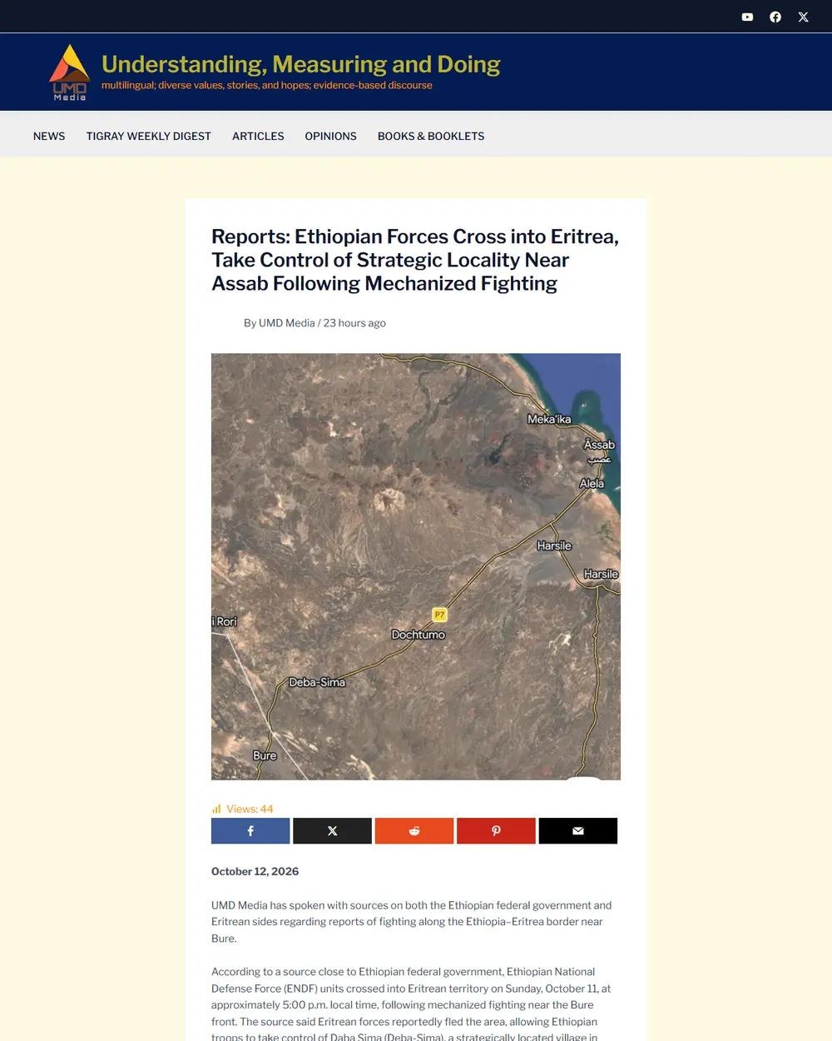Open the Facebook icon in top bar
Viewport: 832px width, 1041px height.
pyautogui.click(x=775, y=17)
